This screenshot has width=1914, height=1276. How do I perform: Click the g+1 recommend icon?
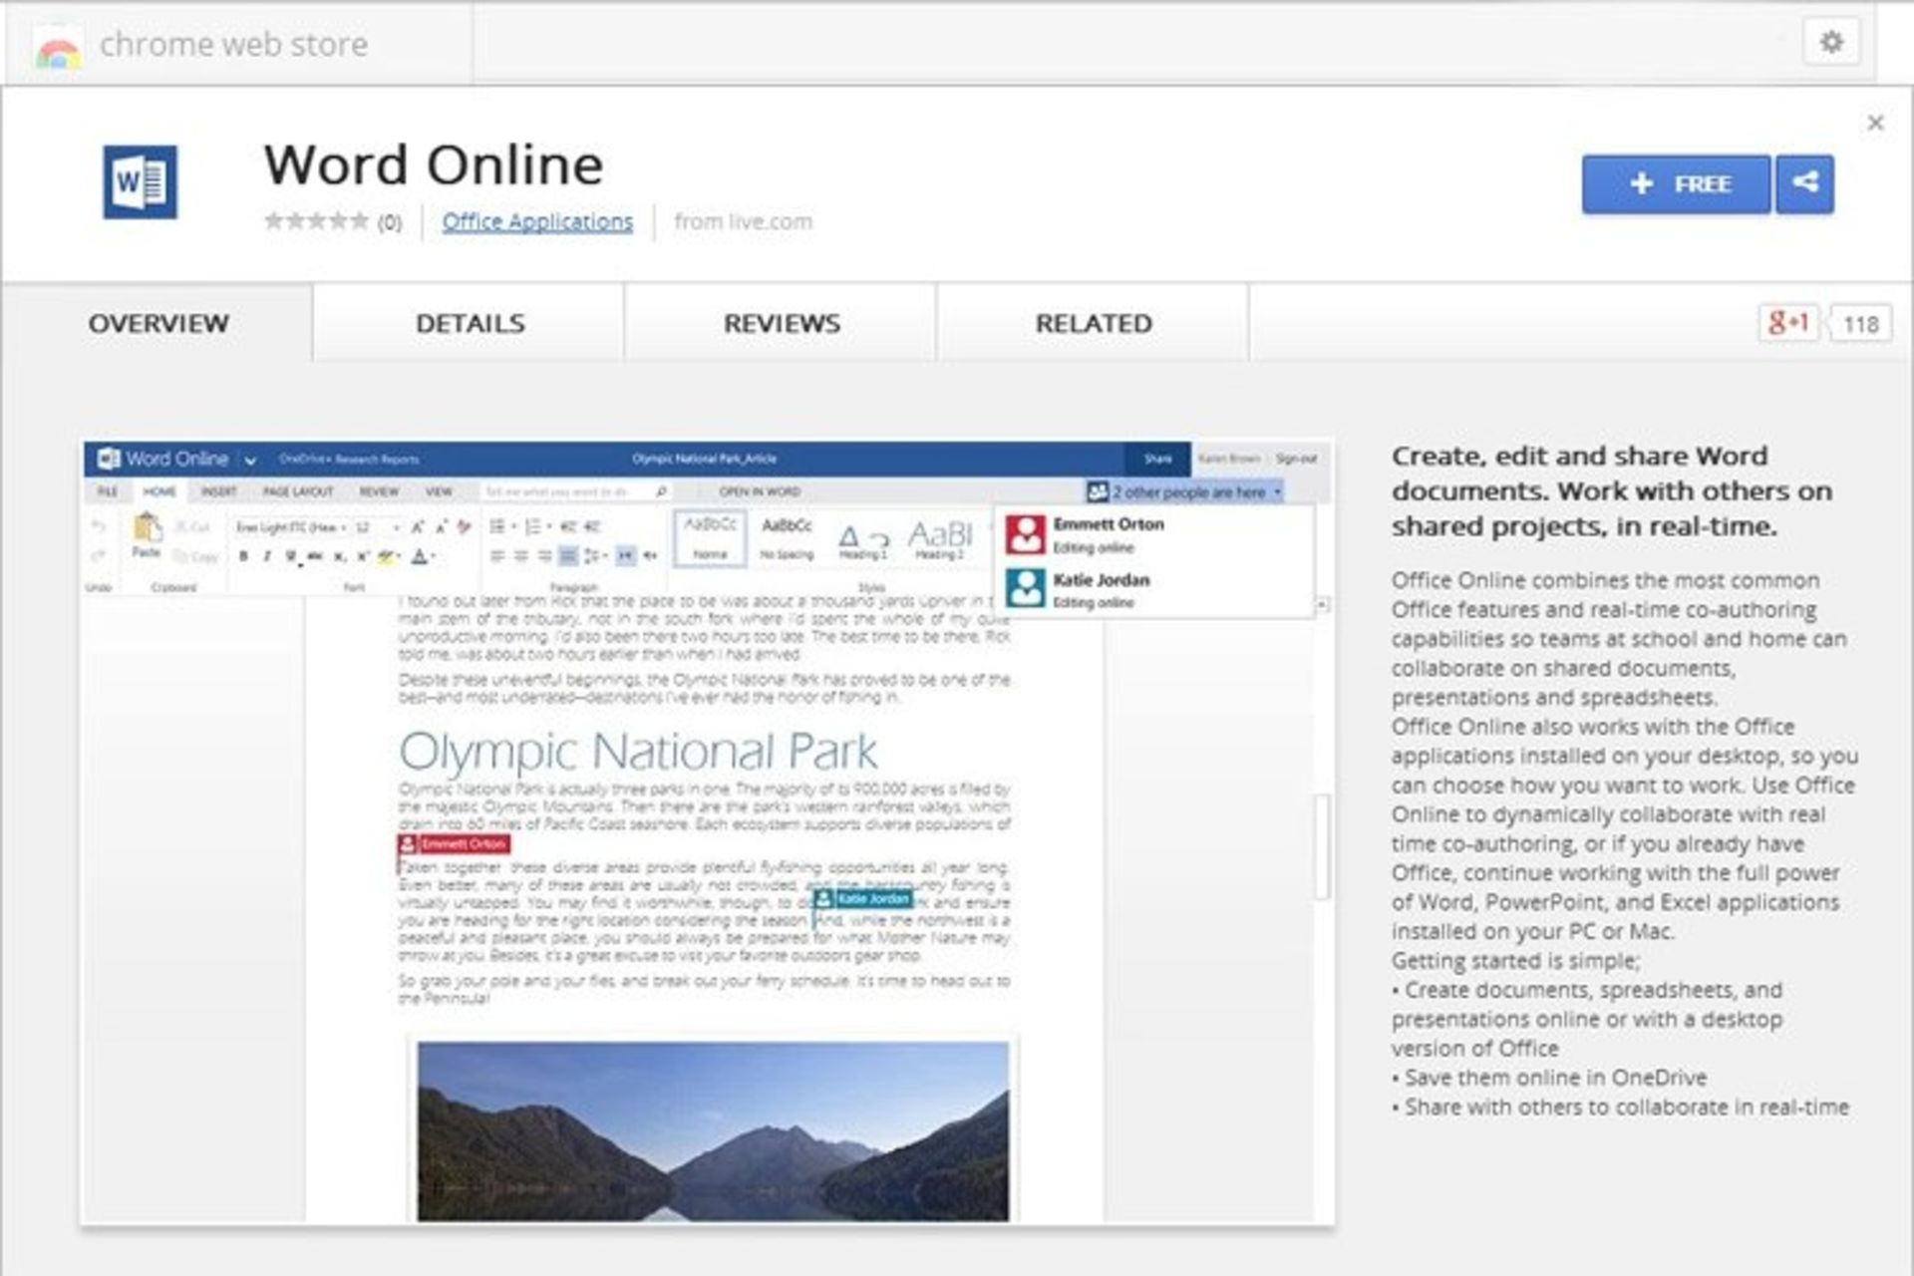1787,323
